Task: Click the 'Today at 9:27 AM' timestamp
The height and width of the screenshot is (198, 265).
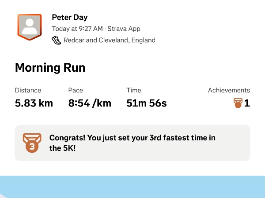Action: coord(77,29)
